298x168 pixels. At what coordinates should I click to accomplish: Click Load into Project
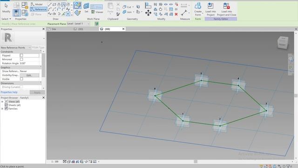(210, 9)
